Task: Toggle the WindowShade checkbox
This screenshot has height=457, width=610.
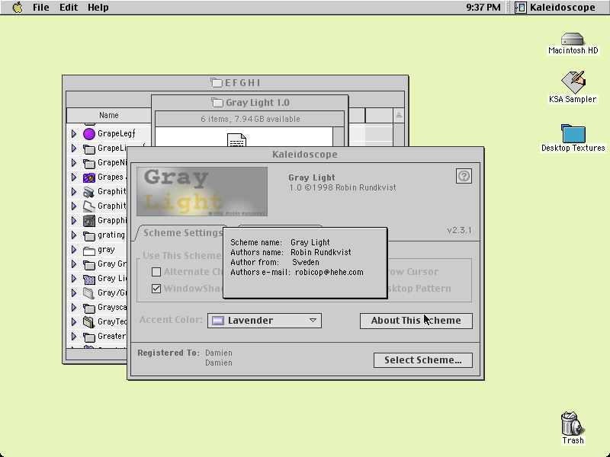Action: click(156, 289)
